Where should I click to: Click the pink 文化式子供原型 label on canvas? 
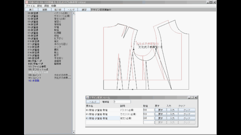(x=147, y=44)
